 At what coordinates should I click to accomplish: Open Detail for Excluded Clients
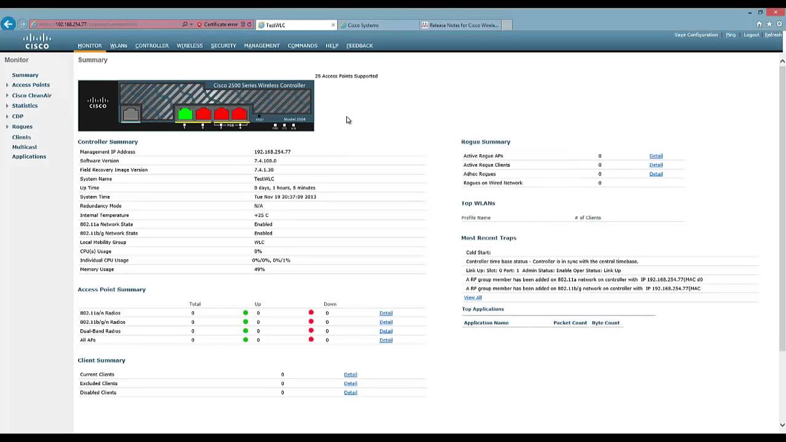[x=351, y=384]
